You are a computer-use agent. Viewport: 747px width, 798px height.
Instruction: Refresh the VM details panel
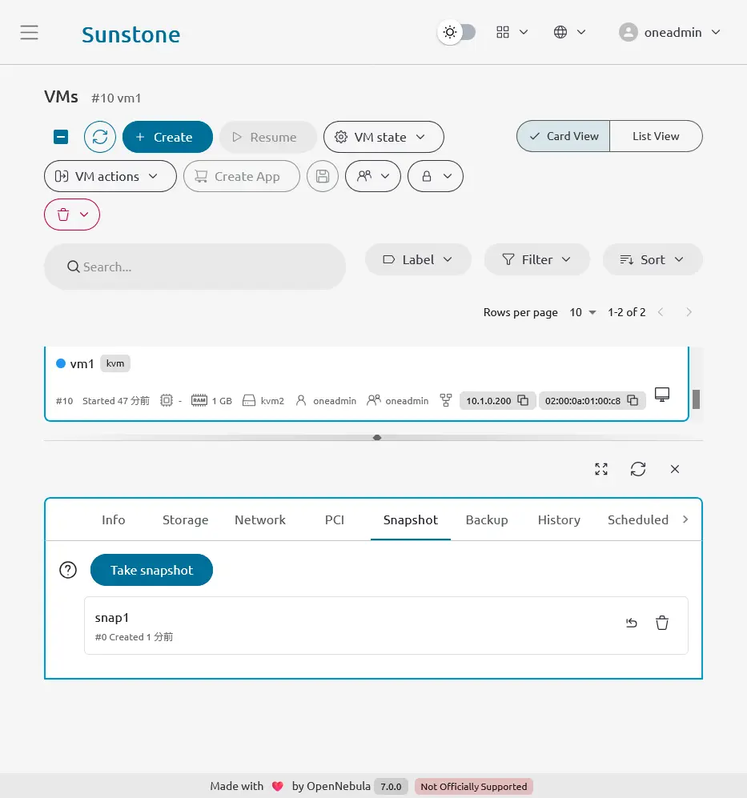tap(638, 469)
